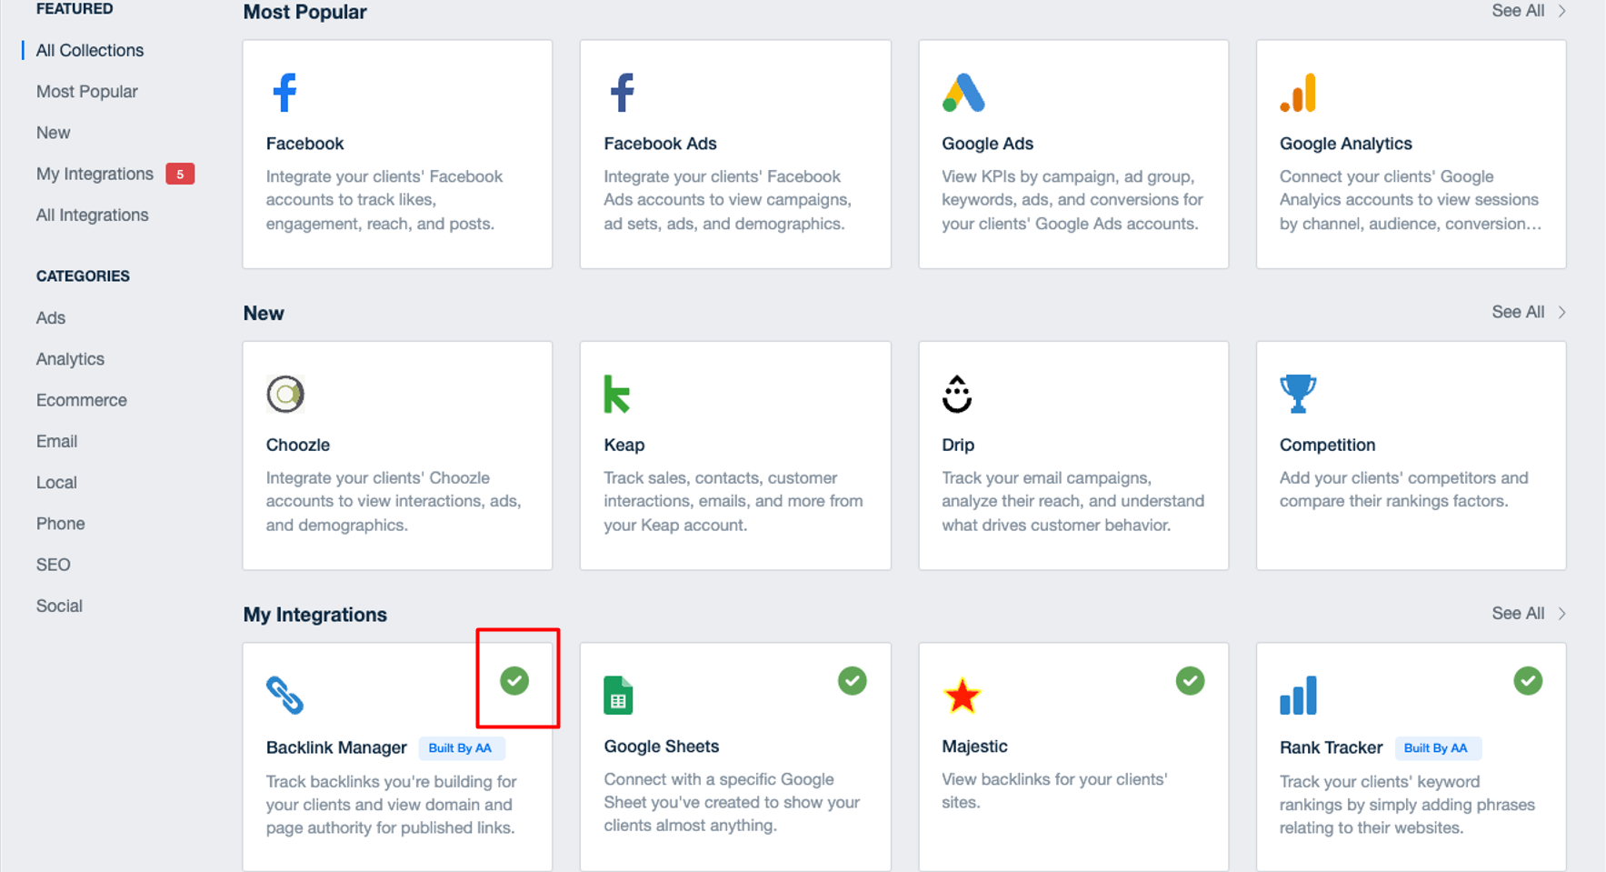Click the Competition trophy icon
The image size is (1606, 872).
(1298, 394)
